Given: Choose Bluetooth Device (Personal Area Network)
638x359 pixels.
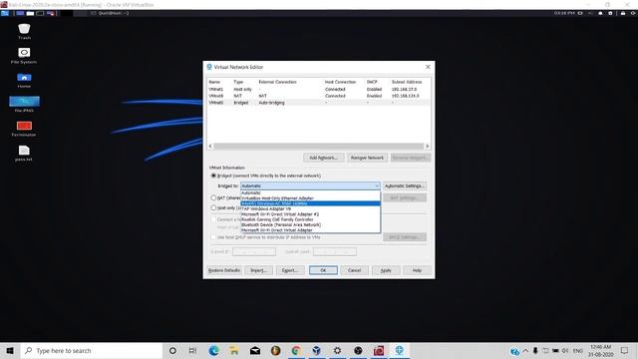Looking at the screenshot, I should click(310, 224).
